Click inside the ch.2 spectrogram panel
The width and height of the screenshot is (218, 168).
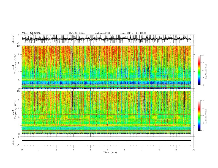(x=106, y=113)
